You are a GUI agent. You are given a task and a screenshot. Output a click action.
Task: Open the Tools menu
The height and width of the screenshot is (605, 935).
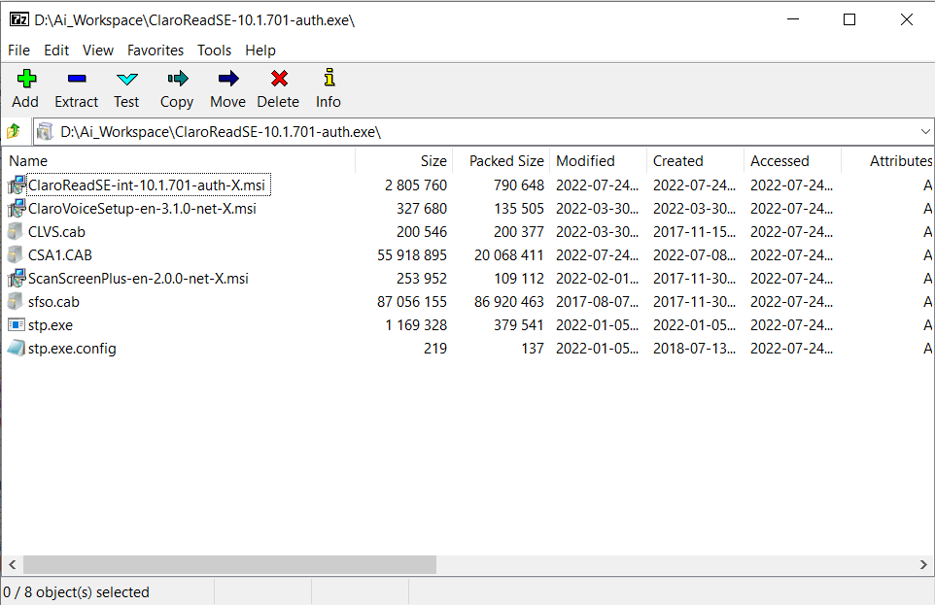214,50
